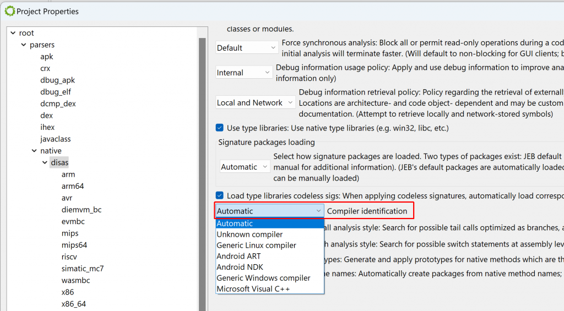Collapse the parsers tree node

[x=23, y=45]
